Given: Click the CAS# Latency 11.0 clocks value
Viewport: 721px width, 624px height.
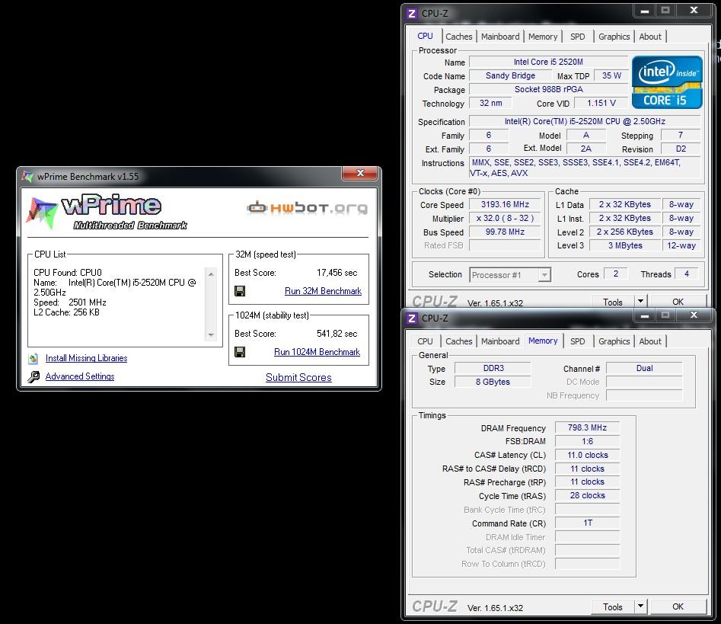Looking at the screenshot, I should tap(587, 455).
